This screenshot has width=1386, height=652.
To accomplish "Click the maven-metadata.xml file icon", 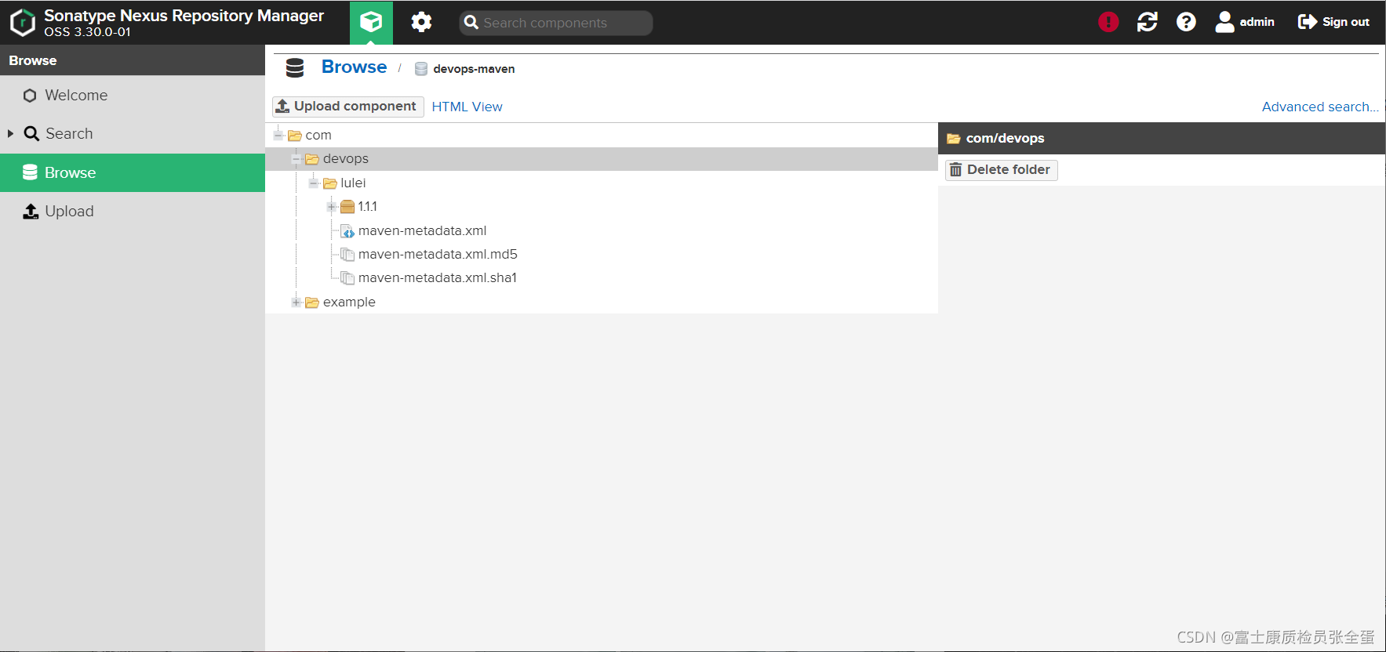I will tap(347, 231).
